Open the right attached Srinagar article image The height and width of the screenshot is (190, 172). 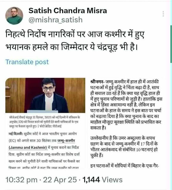pos(126,123)
